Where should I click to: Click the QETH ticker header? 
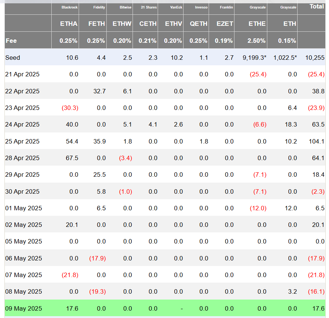(x=199, y=24)
